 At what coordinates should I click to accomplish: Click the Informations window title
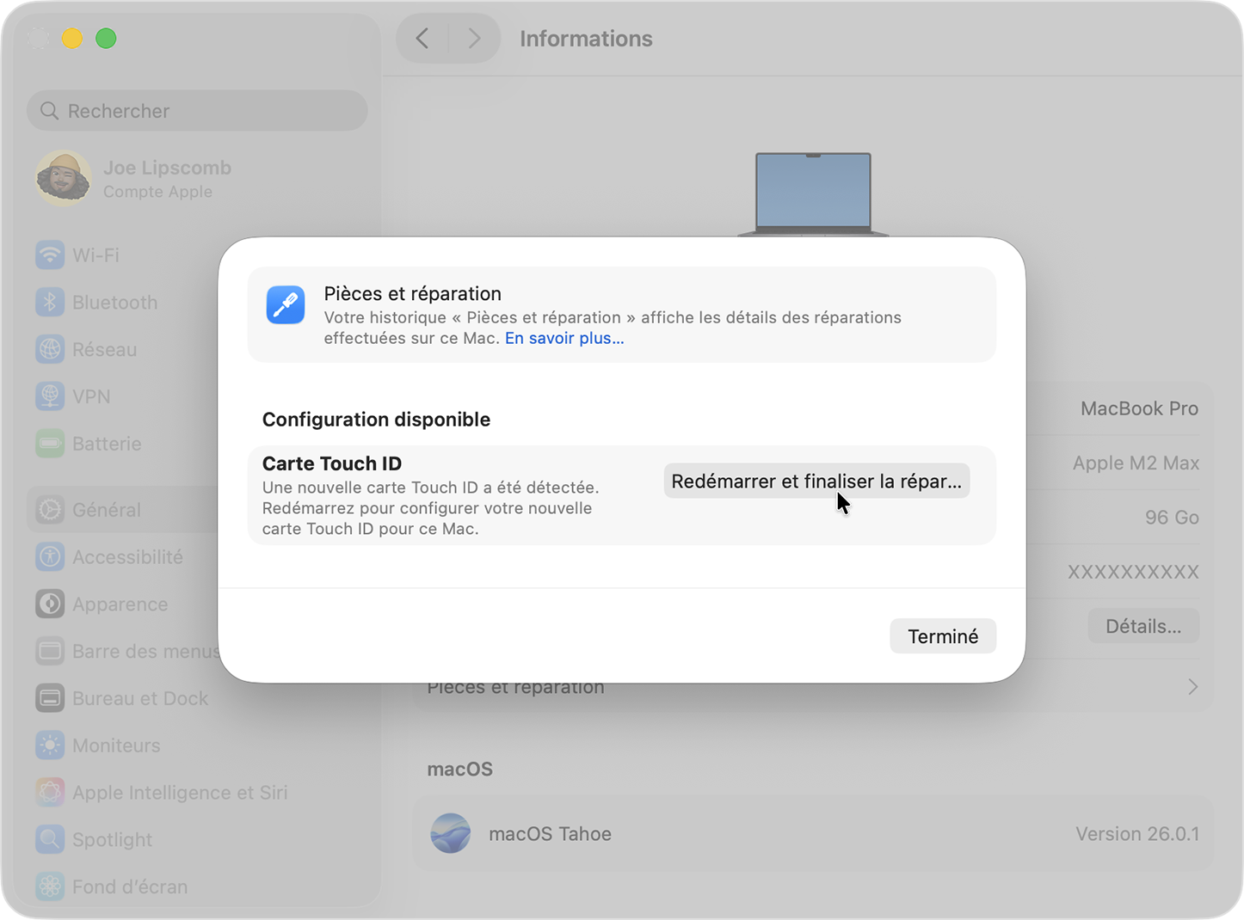(586, 39)
